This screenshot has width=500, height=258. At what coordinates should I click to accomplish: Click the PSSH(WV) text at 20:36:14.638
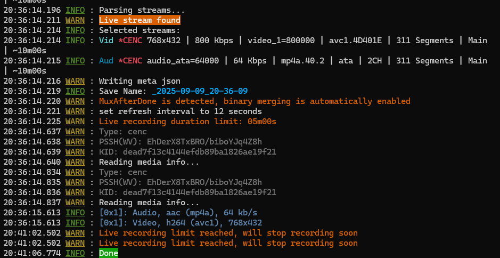[180, 142]
